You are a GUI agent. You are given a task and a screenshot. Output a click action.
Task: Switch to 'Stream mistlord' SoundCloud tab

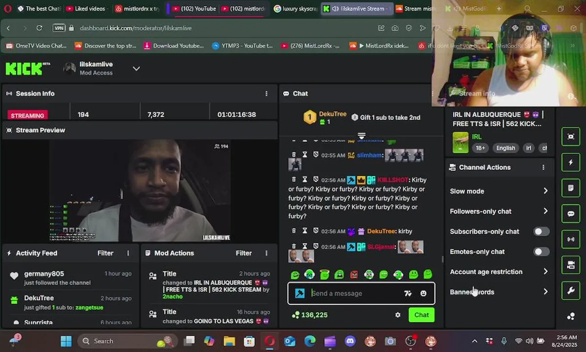(x=418, y=9)
